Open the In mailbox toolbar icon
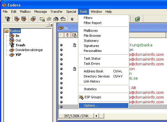This screenshot has height=122, width=167. [17, 19]
